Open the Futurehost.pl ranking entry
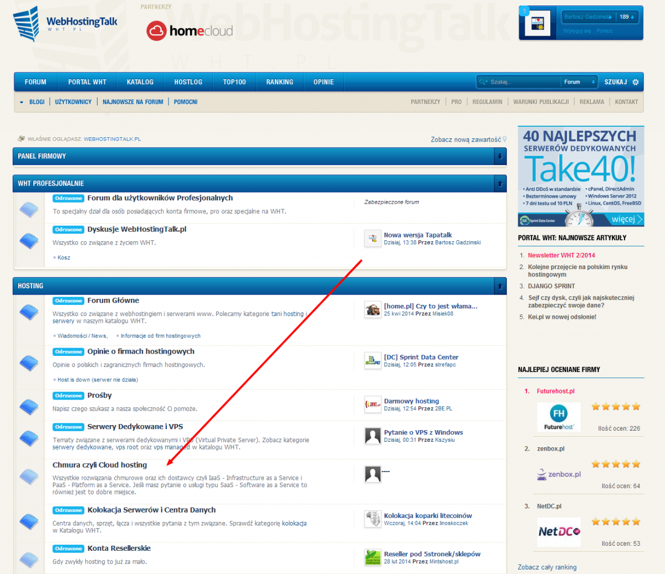Image resolution: width=665 pixels, height=574 pixels. tap(556, 391)
